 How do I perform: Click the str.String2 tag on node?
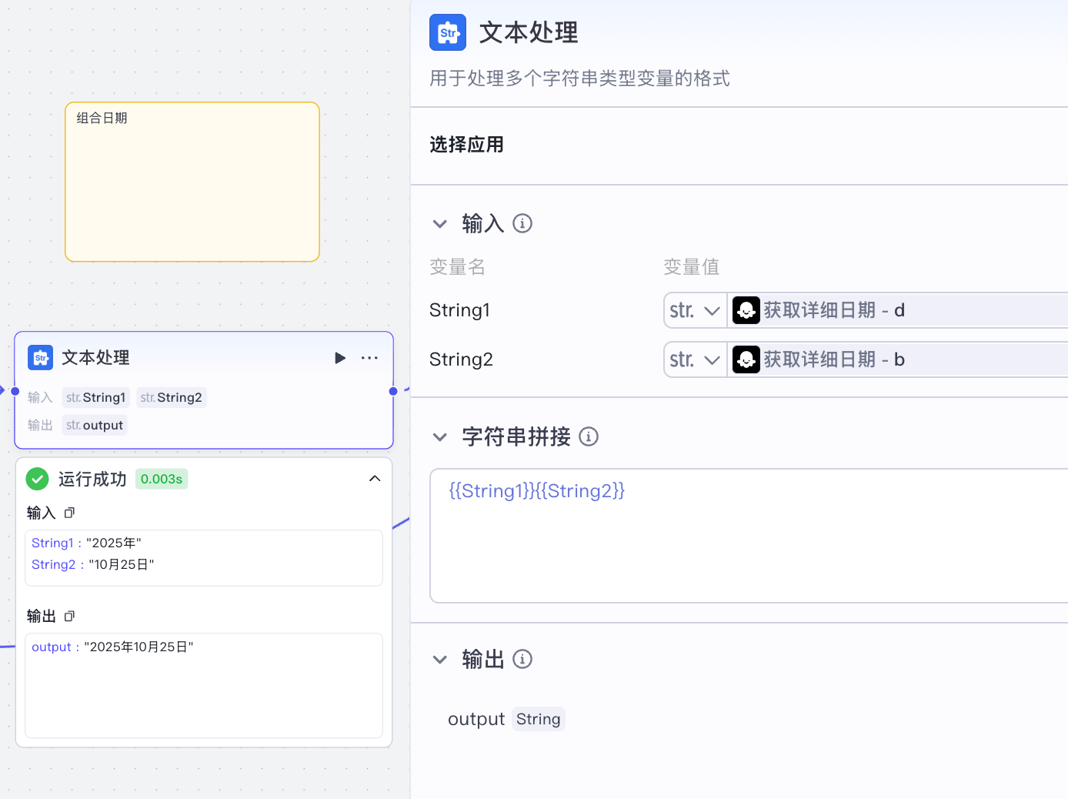(172, 397)
